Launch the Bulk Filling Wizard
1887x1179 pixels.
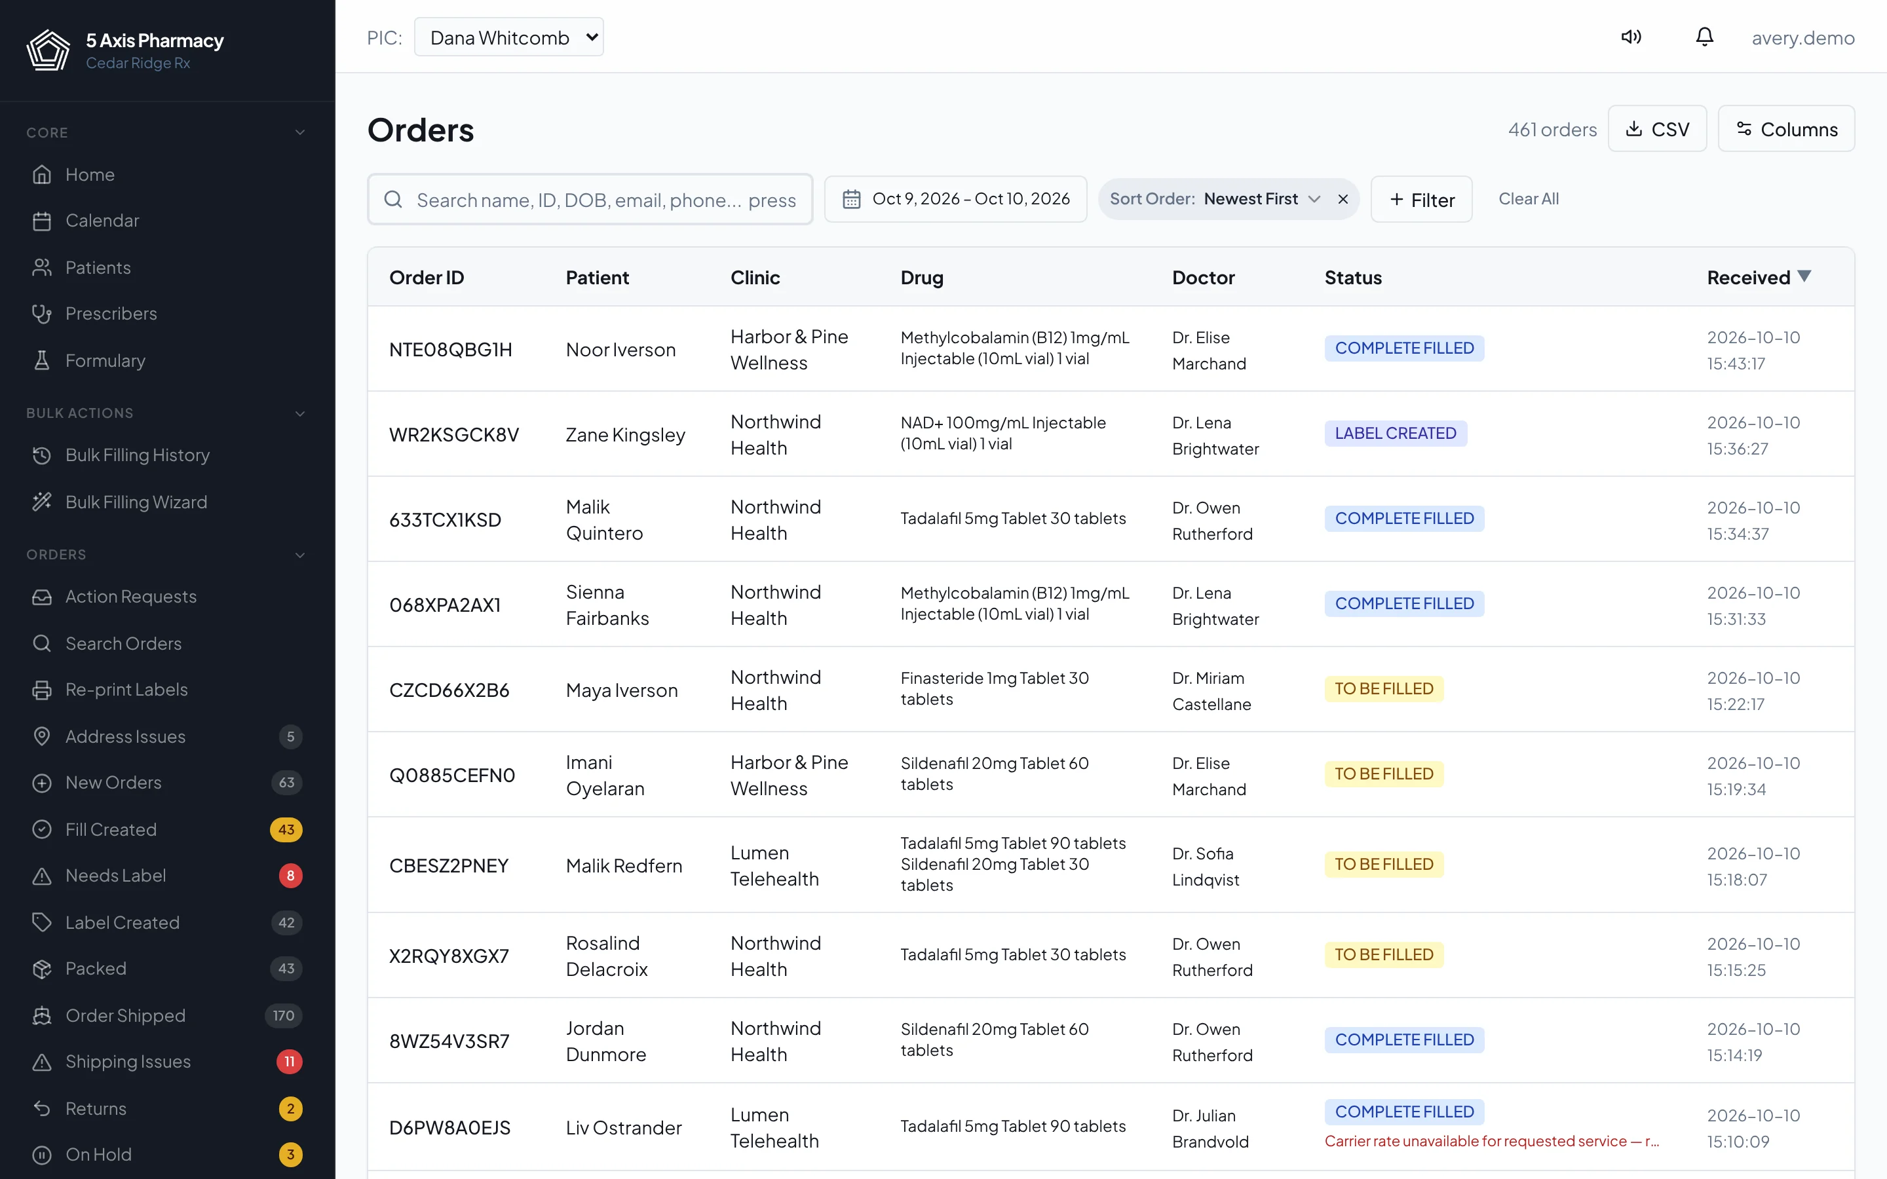coord(168,502)
